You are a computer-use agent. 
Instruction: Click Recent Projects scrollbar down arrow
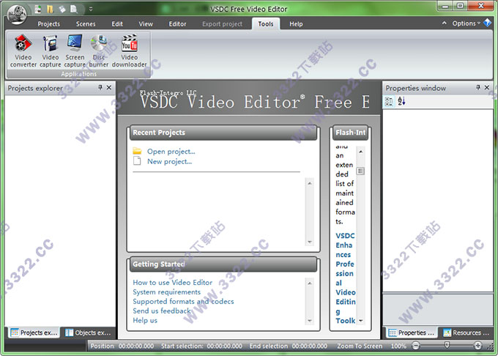coord(310,242)
